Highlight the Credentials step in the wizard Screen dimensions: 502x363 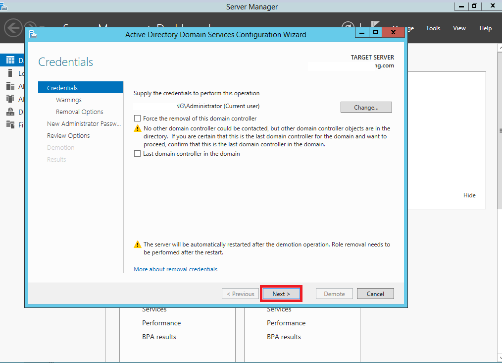[62, 87]
